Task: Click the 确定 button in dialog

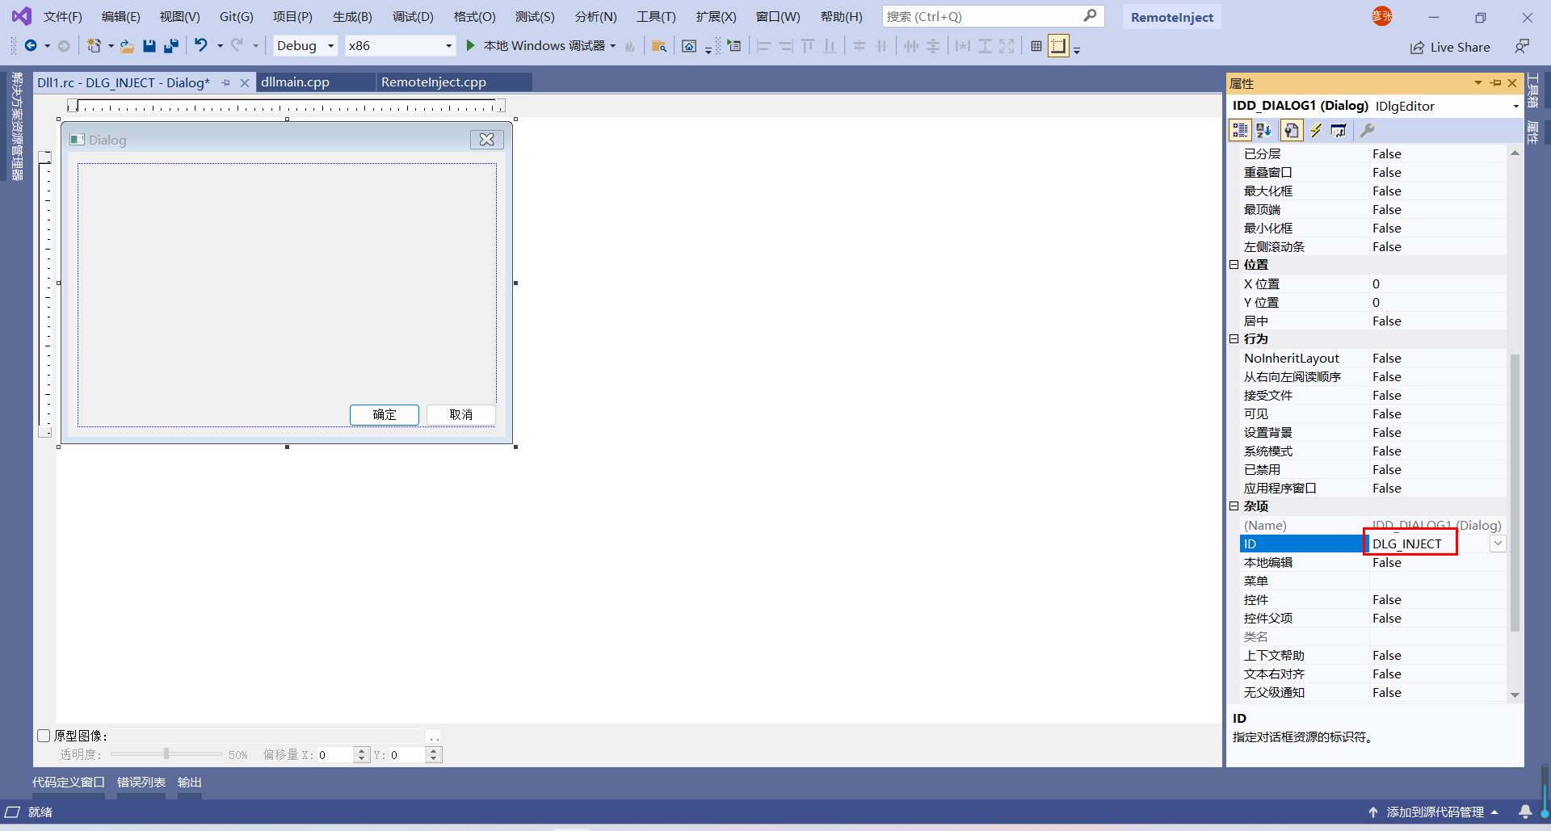Action: point(385,414)
